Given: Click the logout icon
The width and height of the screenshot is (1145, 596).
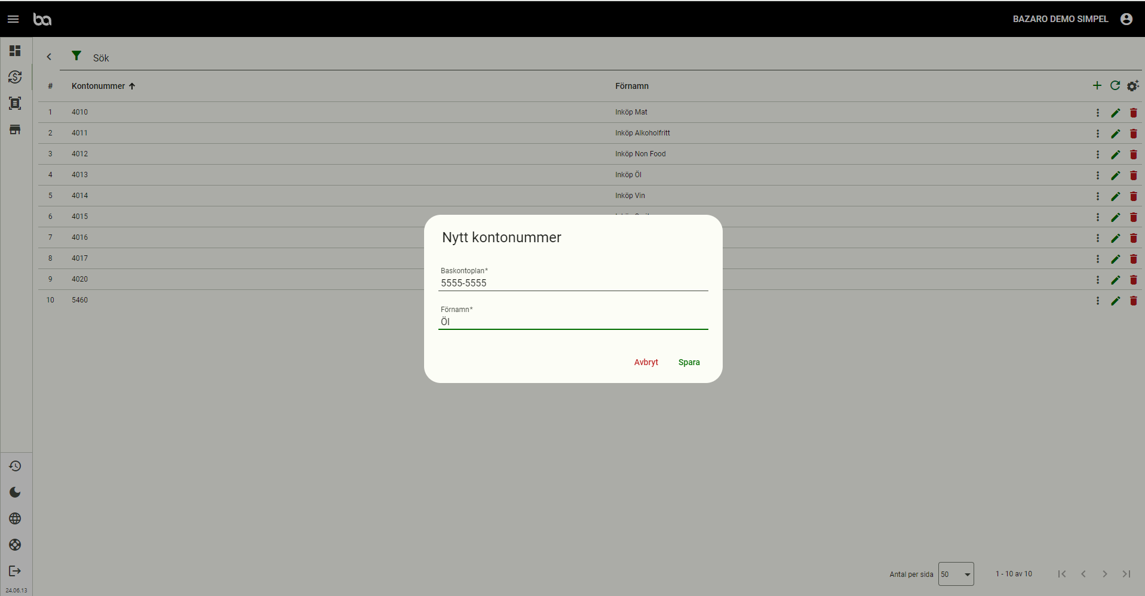Looking at the screenshot, I should pyautogui.click(x=15, y=571).
